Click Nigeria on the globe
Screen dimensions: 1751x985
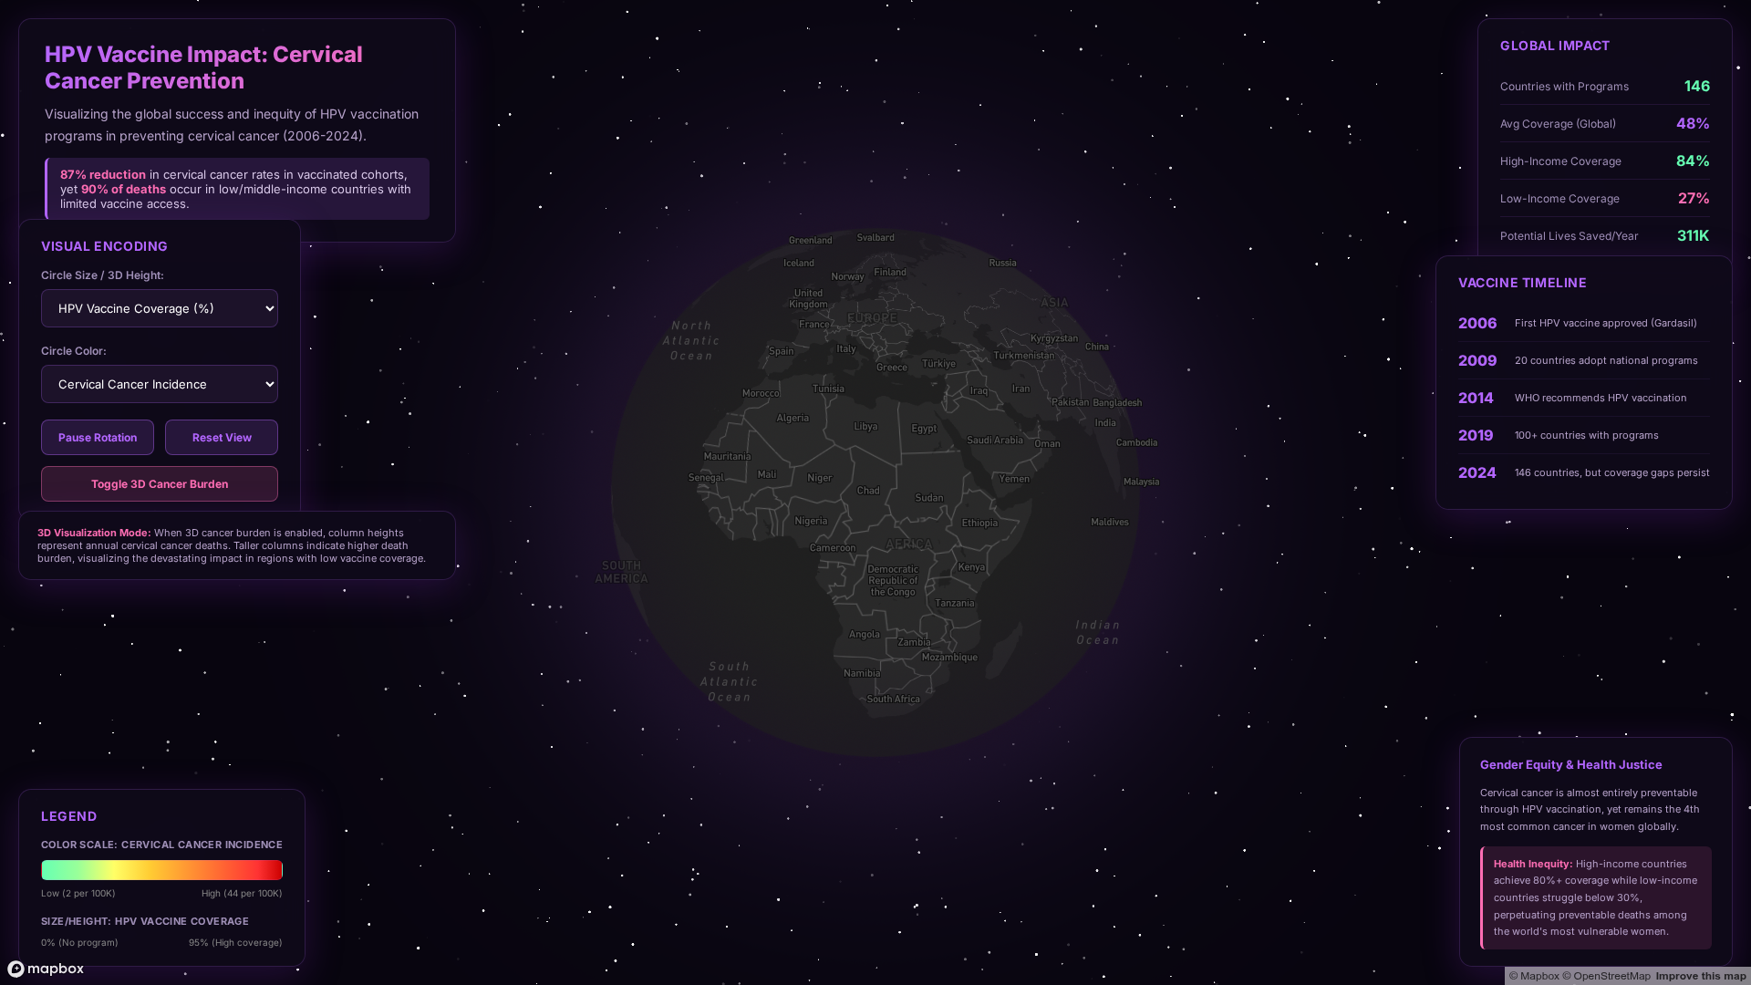(811, 521)
